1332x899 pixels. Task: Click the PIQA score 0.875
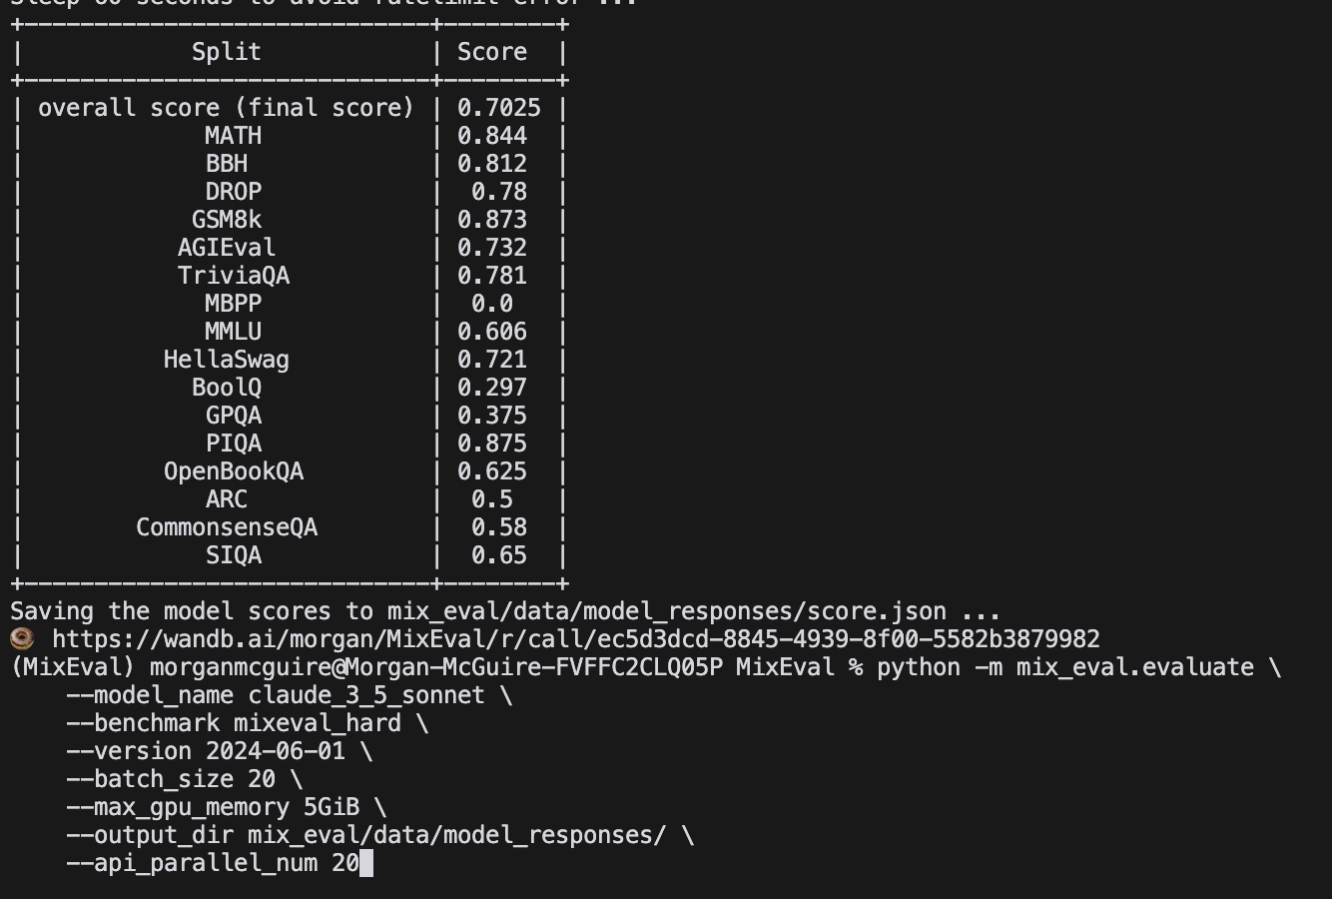[491, 444]
